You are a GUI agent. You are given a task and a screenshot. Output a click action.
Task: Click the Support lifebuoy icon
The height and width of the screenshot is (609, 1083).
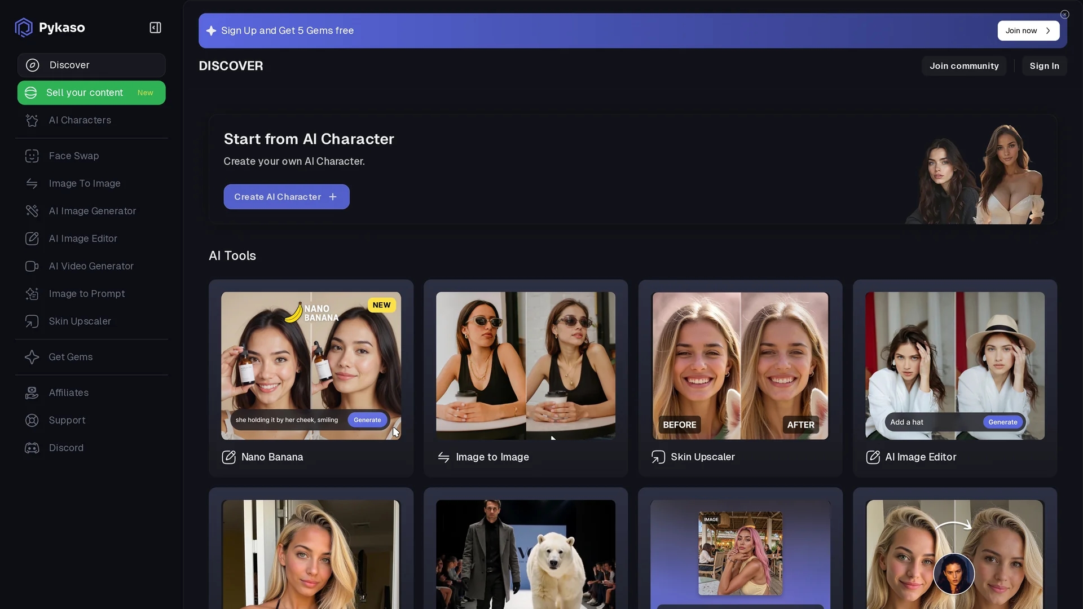[x=32, y=421]
